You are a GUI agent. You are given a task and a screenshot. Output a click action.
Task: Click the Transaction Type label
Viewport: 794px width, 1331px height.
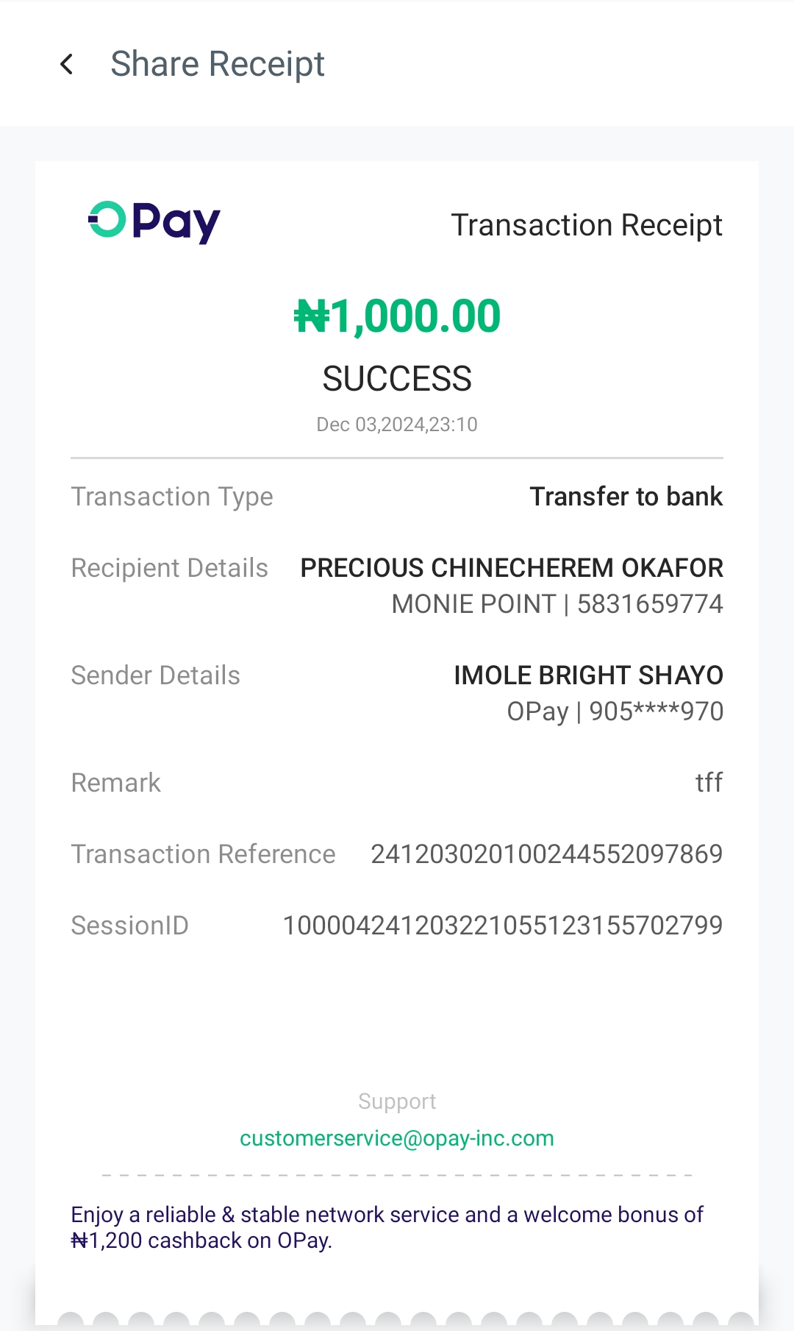(172, 497)
